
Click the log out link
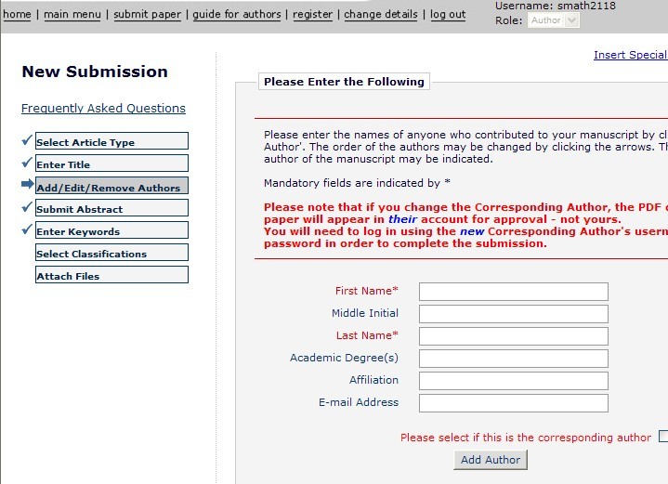point(448,15)
